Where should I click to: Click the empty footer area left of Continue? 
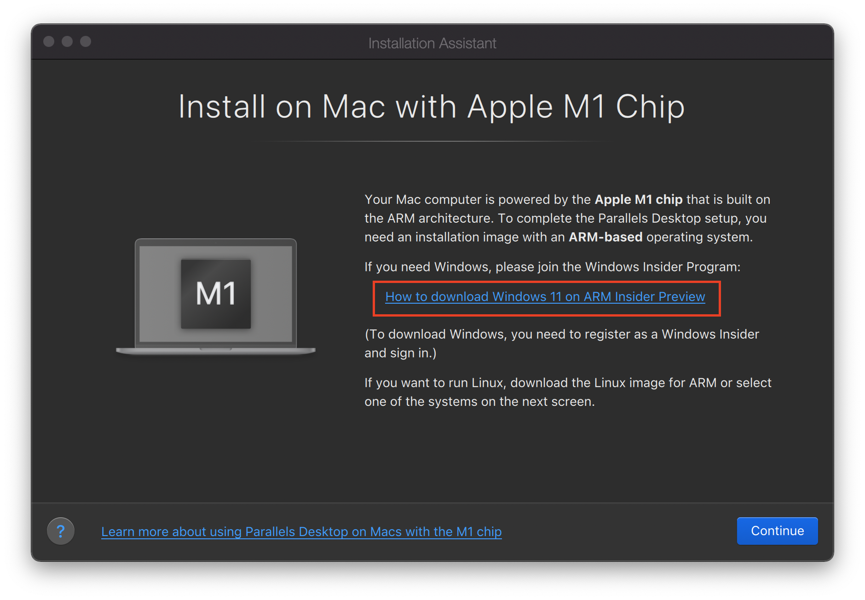click(x=619, y=531)
